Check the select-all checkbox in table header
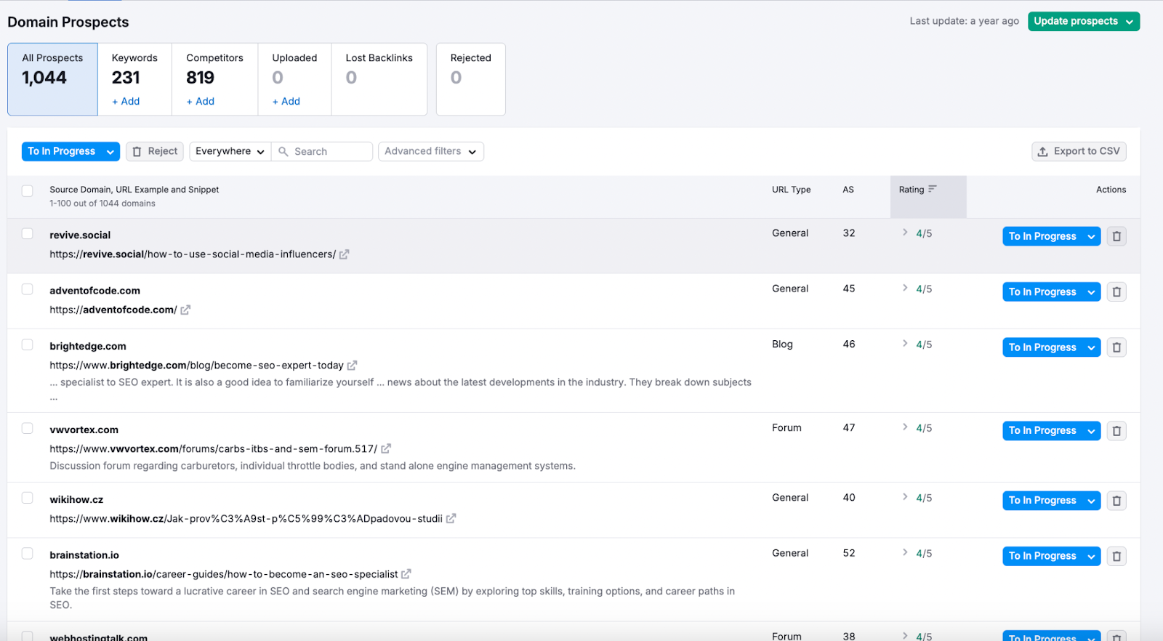 (28, 191)
